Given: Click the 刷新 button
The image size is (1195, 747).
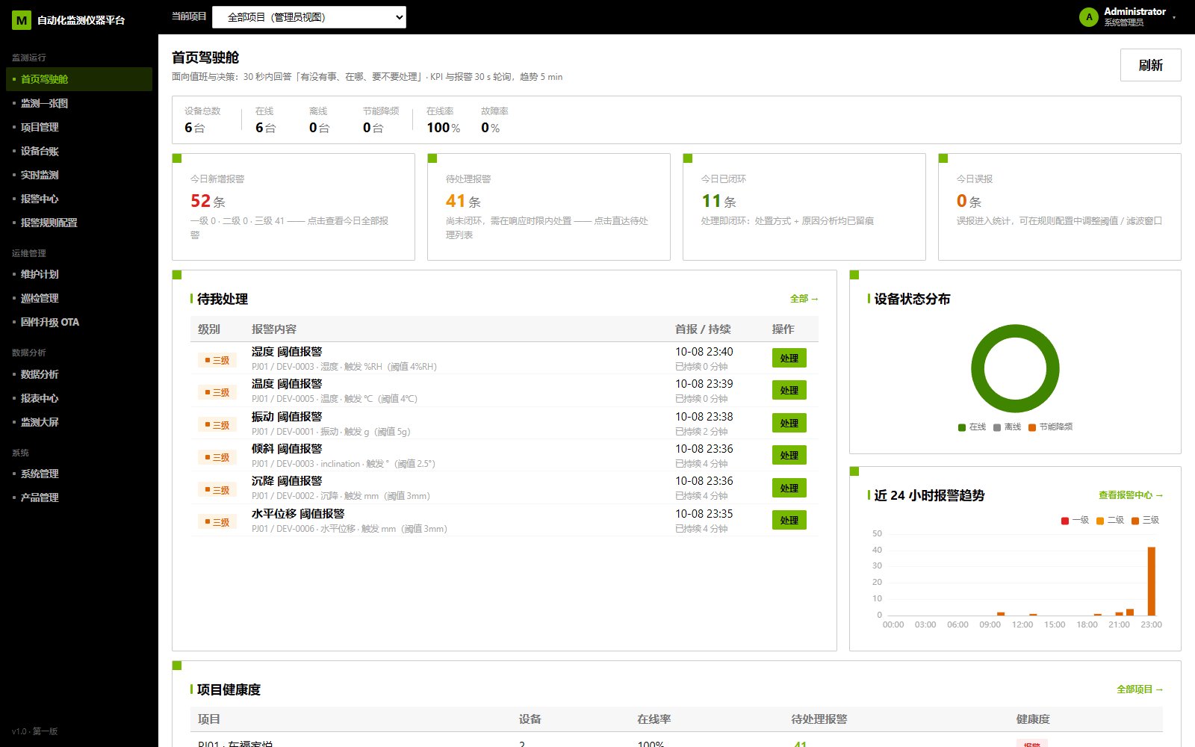Looking at the screenshot, I should pos(1150,65).
